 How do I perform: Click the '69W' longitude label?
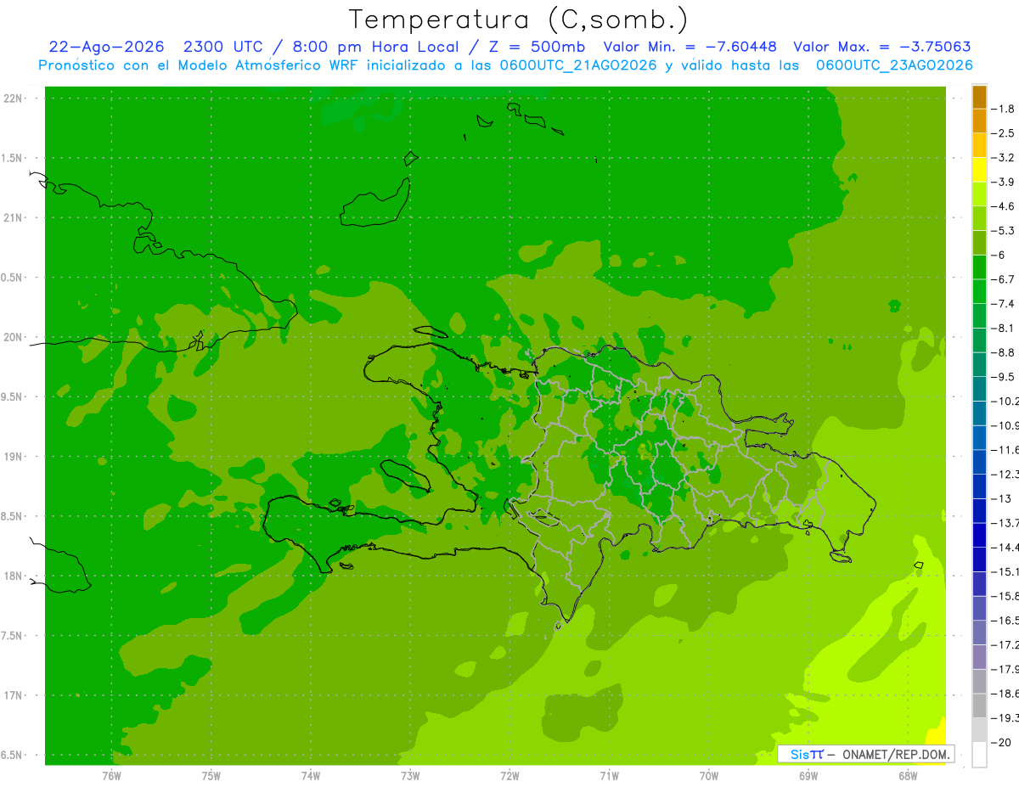coord(808,775)
